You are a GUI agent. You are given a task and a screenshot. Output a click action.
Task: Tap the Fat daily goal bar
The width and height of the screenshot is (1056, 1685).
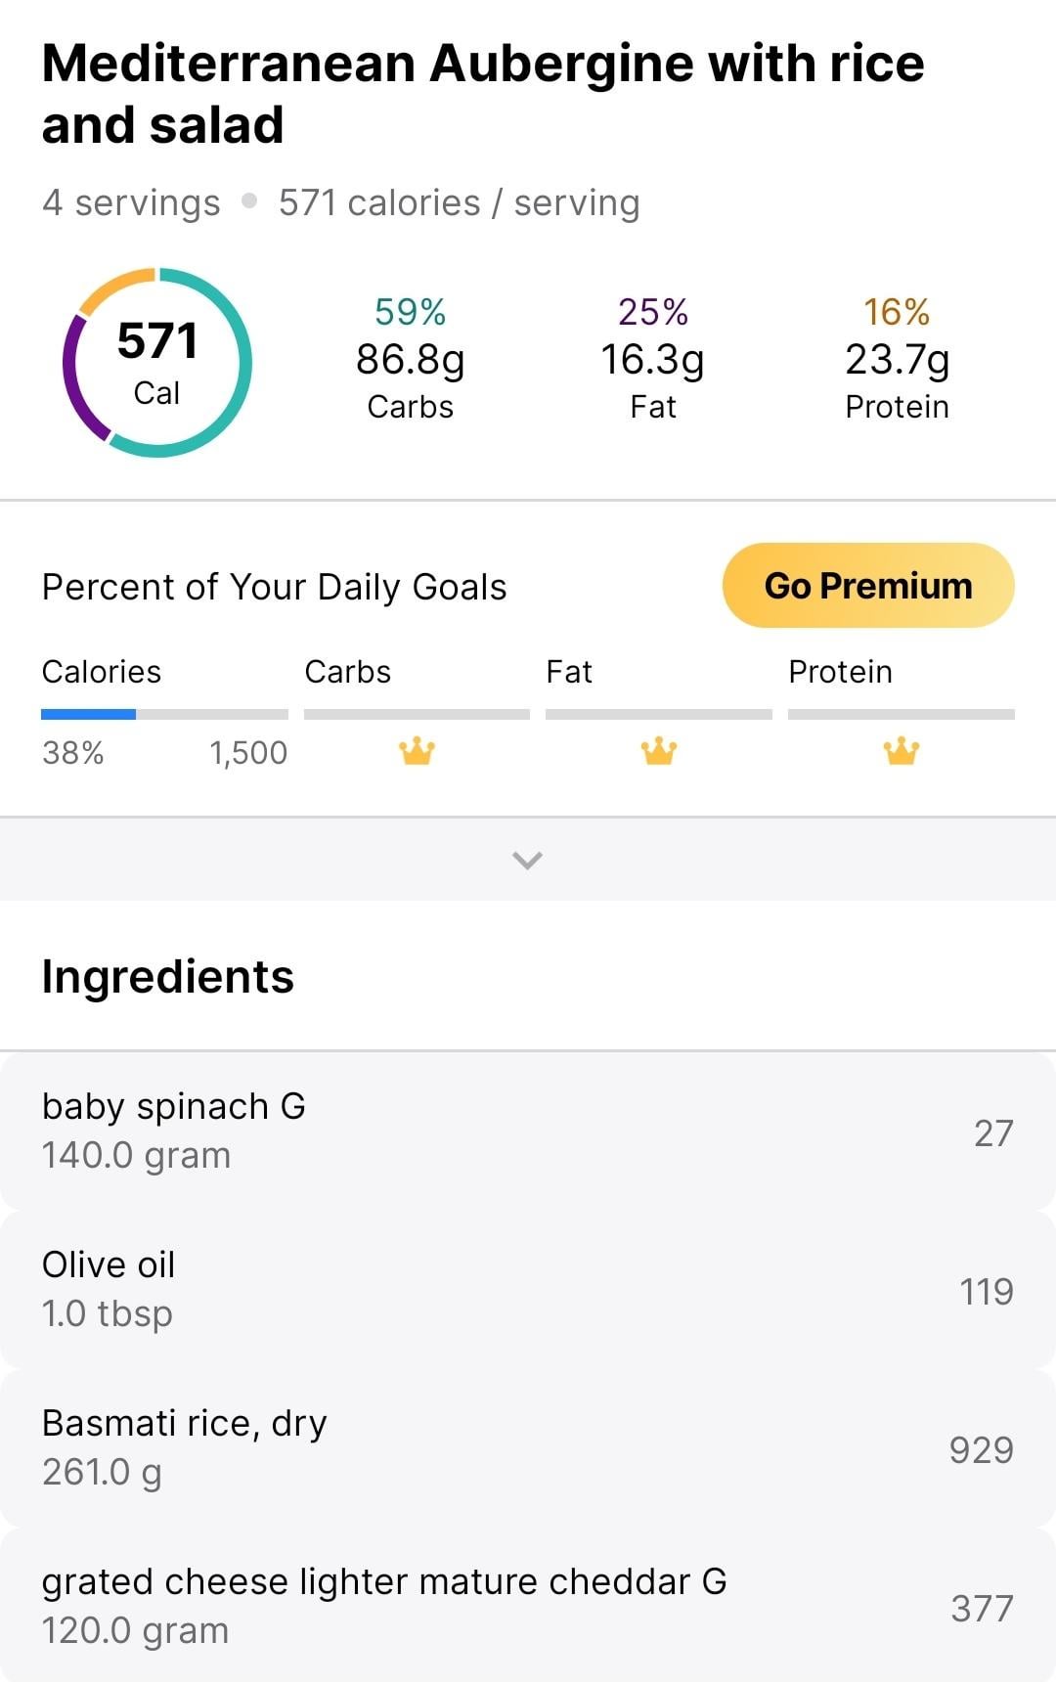coord(659,714)
